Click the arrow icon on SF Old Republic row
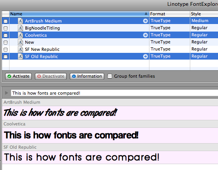Screen dimensions: 218x170 145,56
